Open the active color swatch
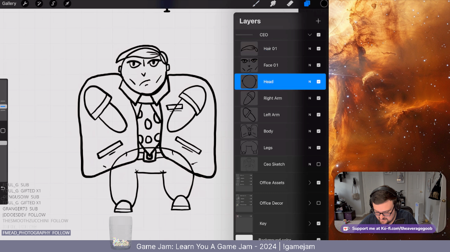450x252 pixels. coord(324,4)
